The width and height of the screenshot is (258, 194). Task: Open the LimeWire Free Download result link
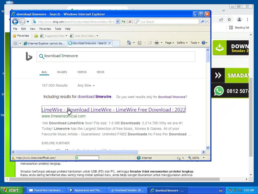(x=114, y=110)
